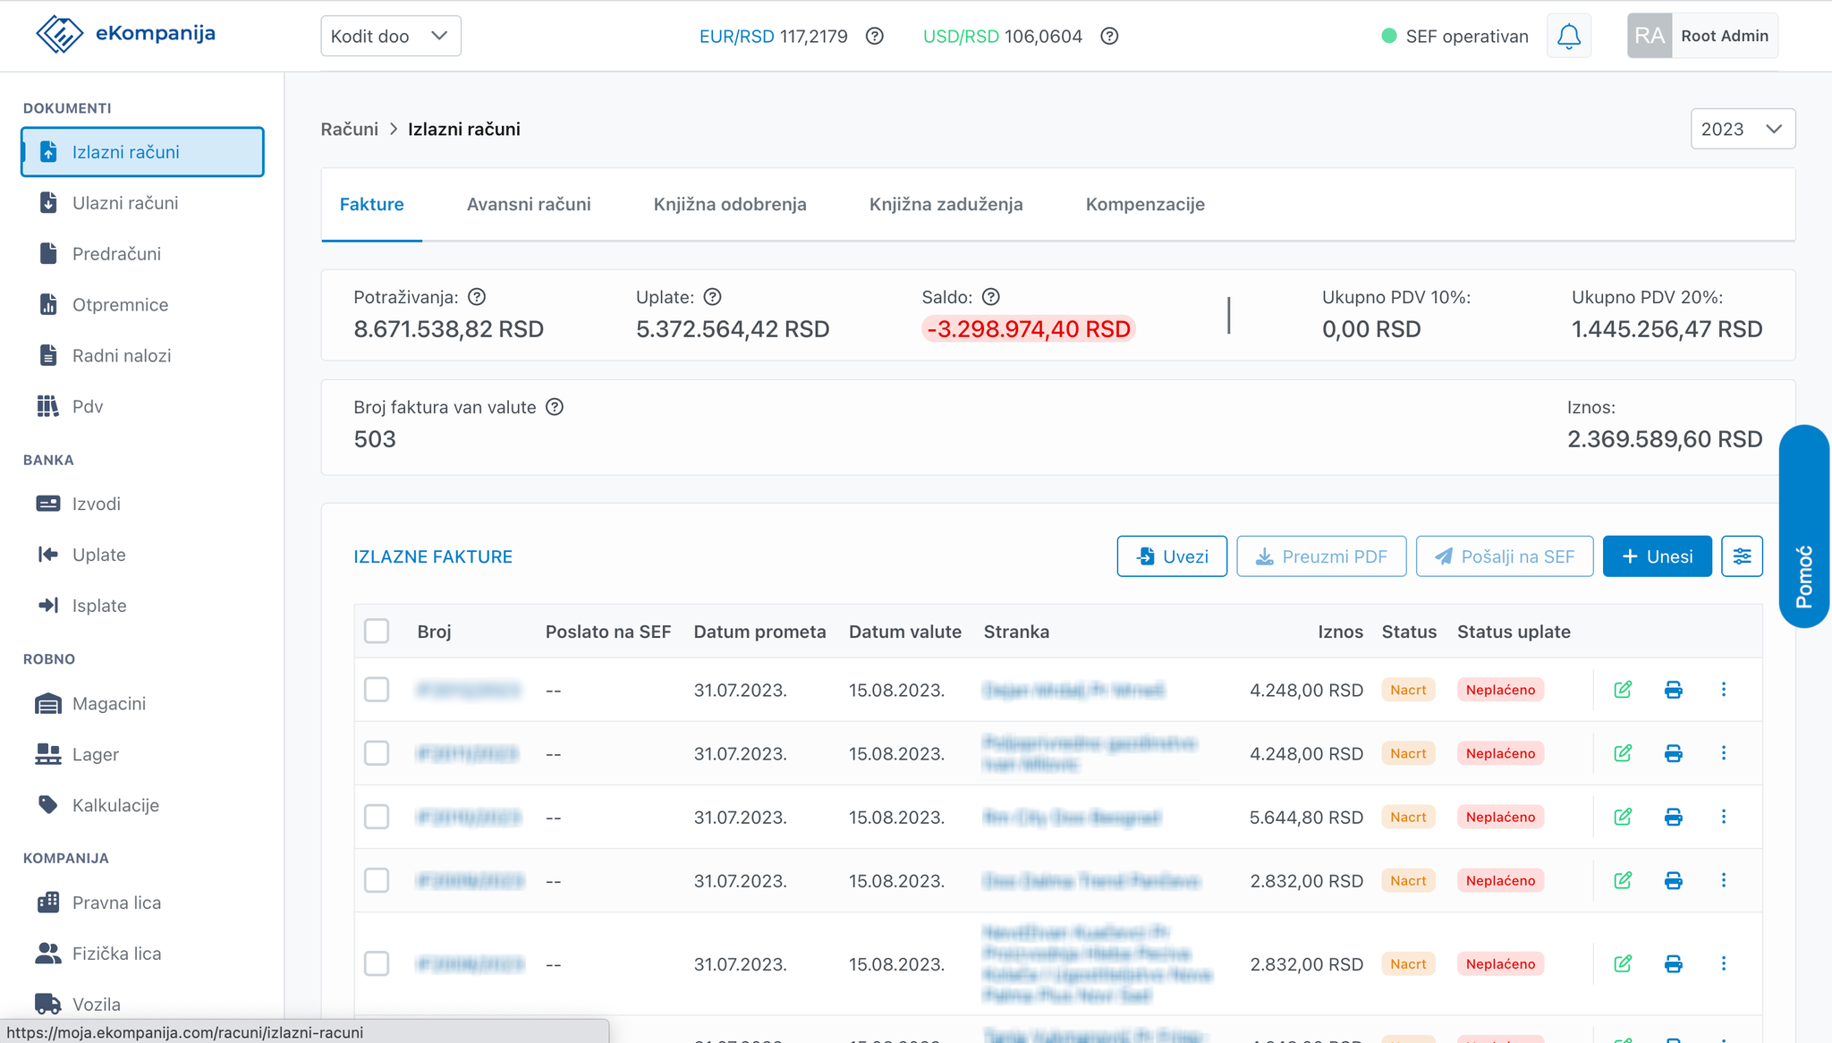Open the Root Admin user menu

click(1702, 36)
